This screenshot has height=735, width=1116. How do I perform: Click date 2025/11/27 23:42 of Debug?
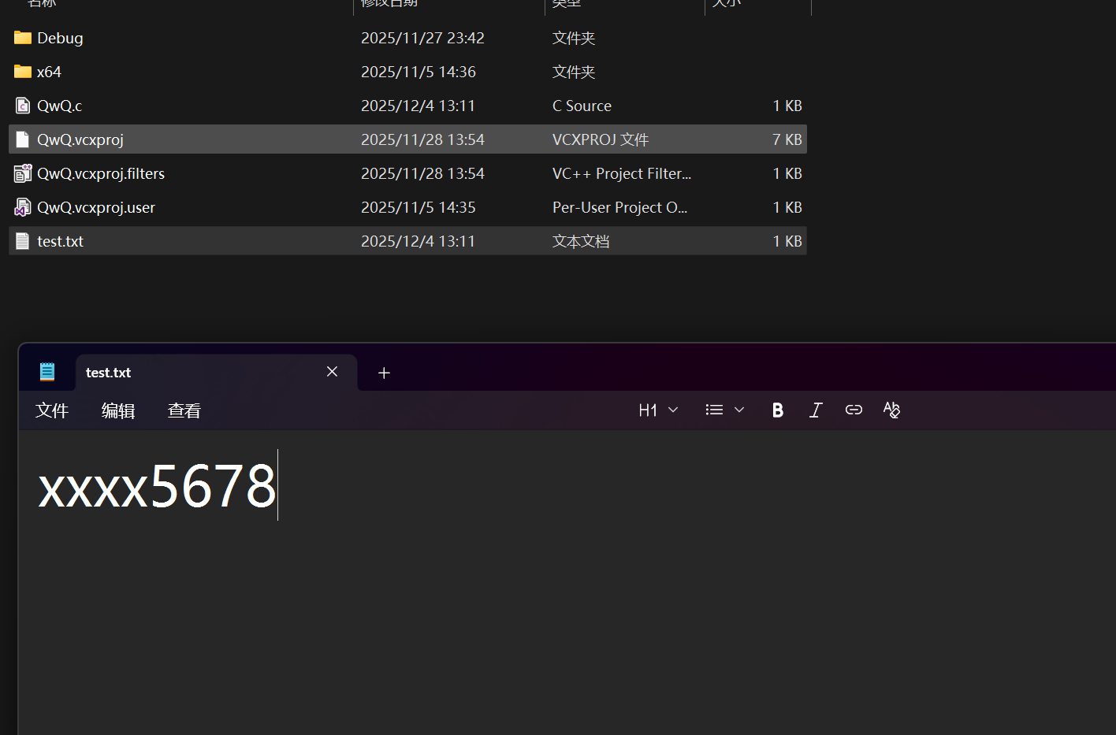pos(422,38)
